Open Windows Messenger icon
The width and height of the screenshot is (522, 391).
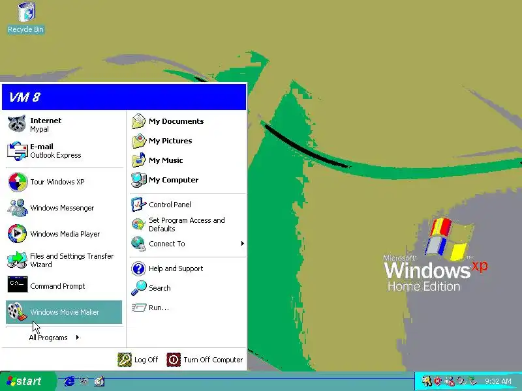(18, 208)
